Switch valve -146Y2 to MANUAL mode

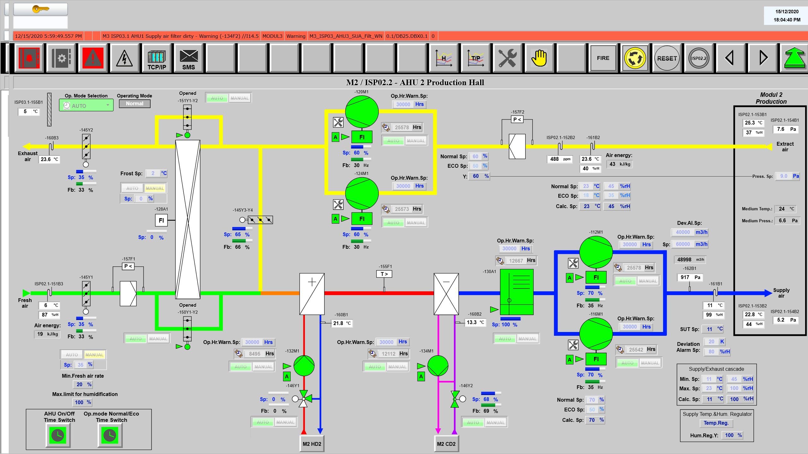[x=495, y=422]
